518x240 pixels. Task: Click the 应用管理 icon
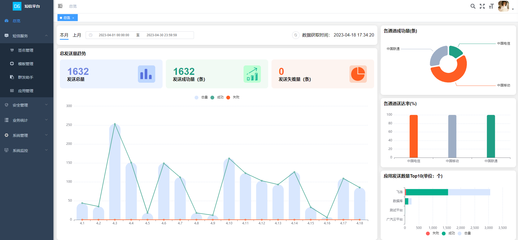point(12,91)
